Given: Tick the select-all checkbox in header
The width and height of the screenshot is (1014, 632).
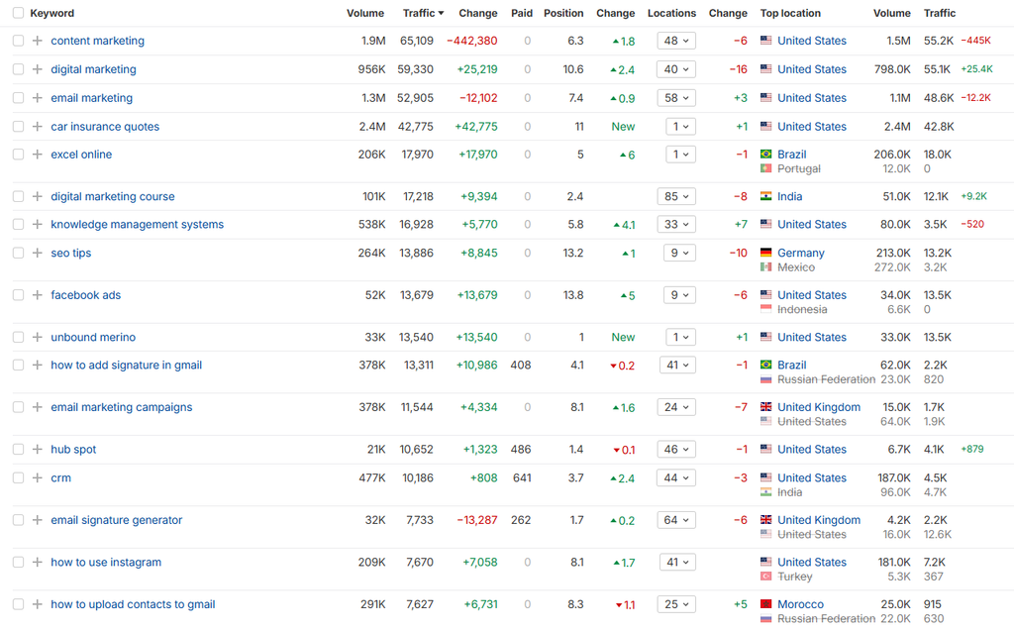Looking at the screenshot, I should point(18,13).
